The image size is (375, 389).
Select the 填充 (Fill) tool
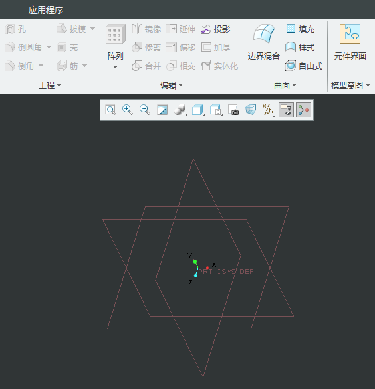pos(300,29)
